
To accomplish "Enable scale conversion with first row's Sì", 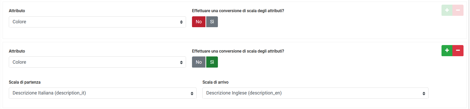I will tap(212, 22).
